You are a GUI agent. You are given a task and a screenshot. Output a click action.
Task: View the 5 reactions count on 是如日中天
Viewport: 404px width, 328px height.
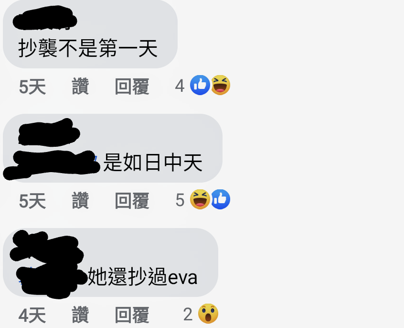(180, 200)
